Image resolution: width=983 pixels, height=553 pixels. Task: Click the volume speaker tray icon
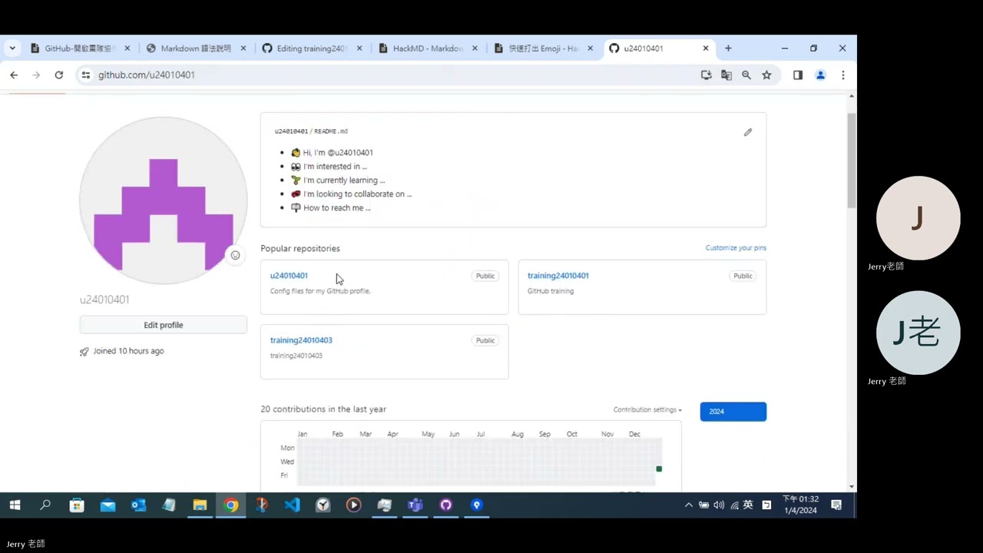click(x=719, y=505)
